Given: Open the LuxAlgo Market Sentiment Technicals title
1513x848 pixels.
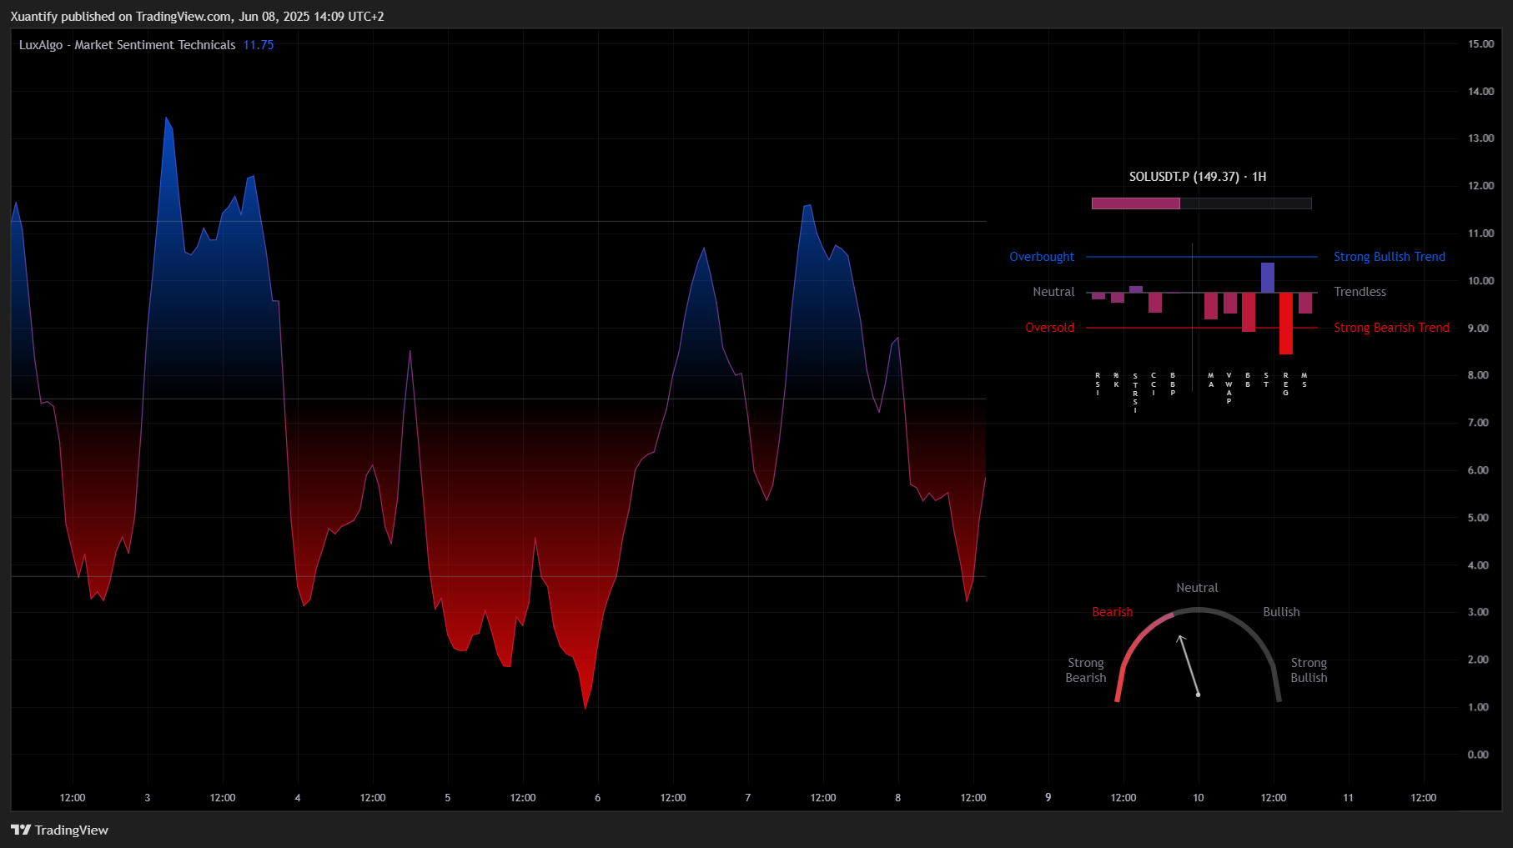Looking at the screenshot, I should [x=128, y=45].
